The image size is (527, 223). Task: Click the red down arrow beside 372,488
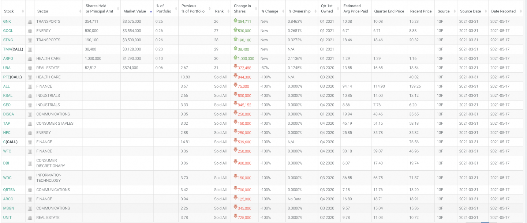tap(235, 67)
